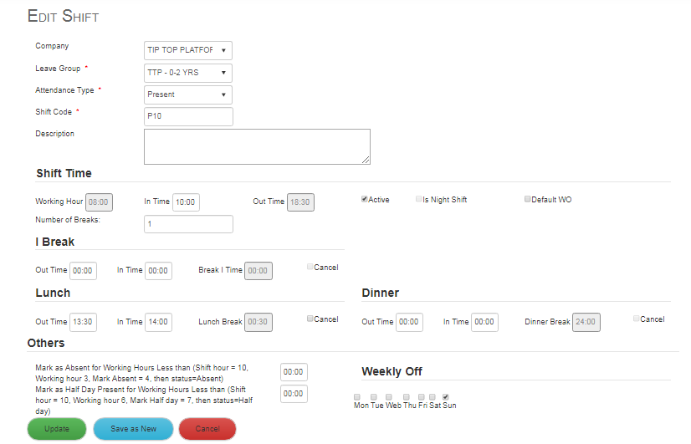Click the Working Hour 08:00 field
Screen dimensions: 691x444
pos(99,202)
